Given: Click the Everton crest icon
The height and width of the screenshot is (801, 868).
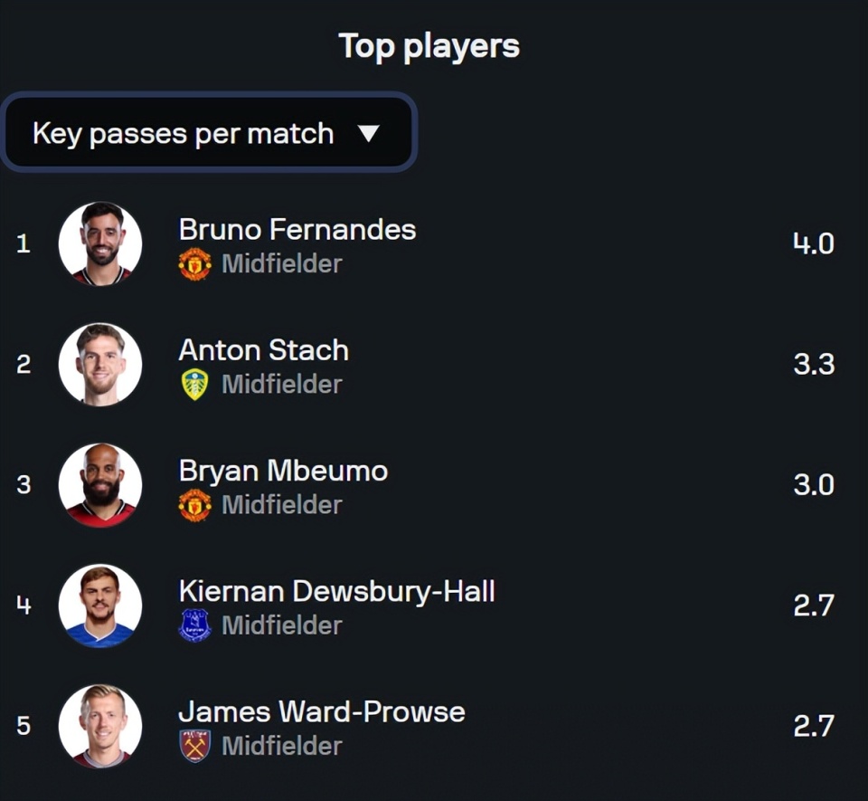Looking at the screenshot, I should pyautogui.click(x=194, y=625).
